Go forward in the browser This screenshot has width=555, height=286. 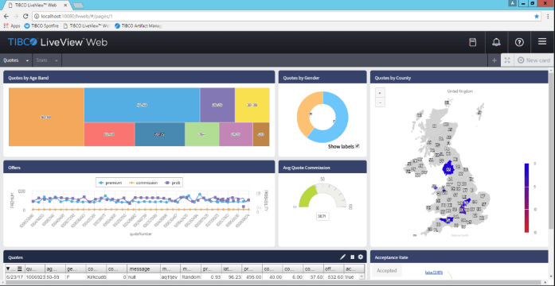click(16, 16)
